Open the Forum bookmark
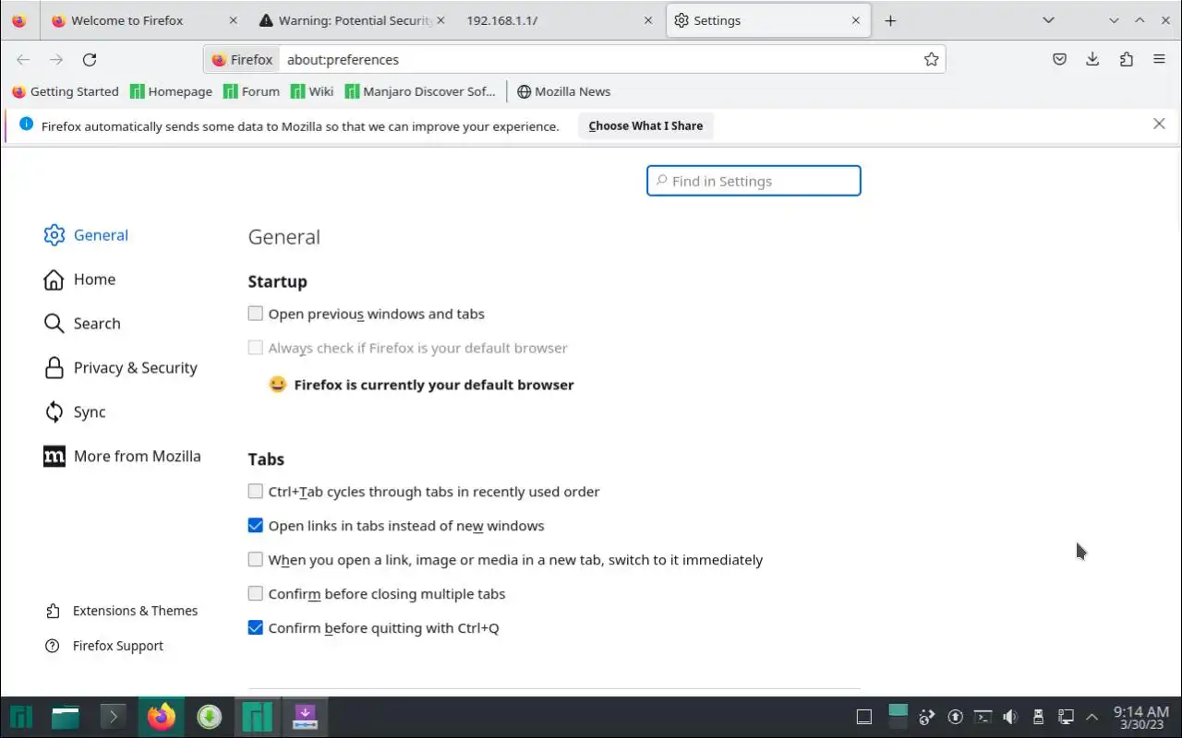Screen dimensions: 1182x738 point(250,91)
